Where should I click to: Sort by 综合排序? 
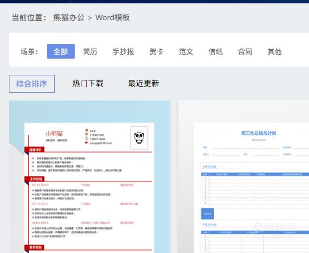click(x=32, y=84)
